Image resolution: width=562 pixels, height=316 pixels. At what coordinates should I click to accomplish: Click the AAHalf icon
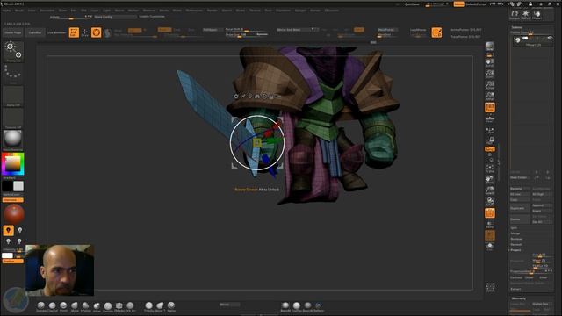pos(490,96)
